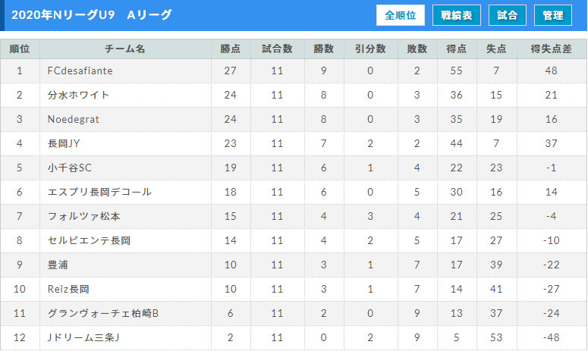
Task: Select the FCdesafiante team name
Action: click(x=80, y=71)
